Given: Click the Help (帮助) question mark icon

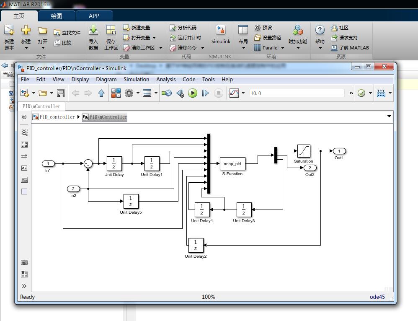Looking at the screenshot, I should [320, 30].
